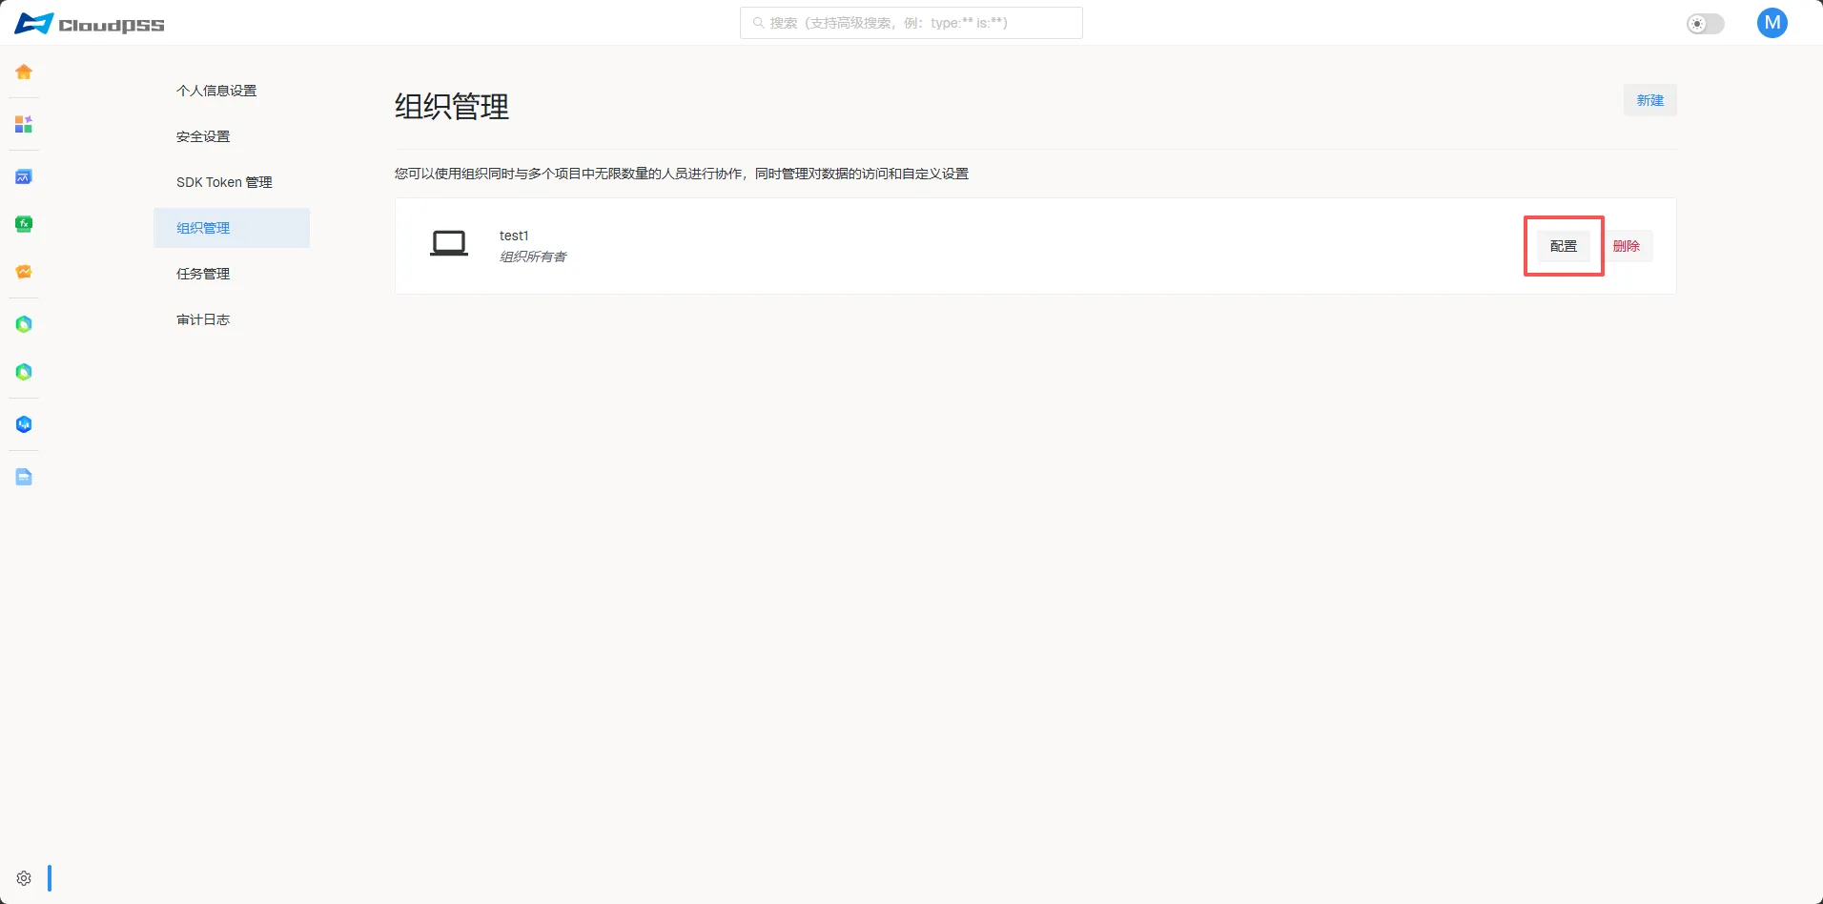Click the test1 organization name
The width and height of the screenshot is (1823, 904).
click(514, 236)
